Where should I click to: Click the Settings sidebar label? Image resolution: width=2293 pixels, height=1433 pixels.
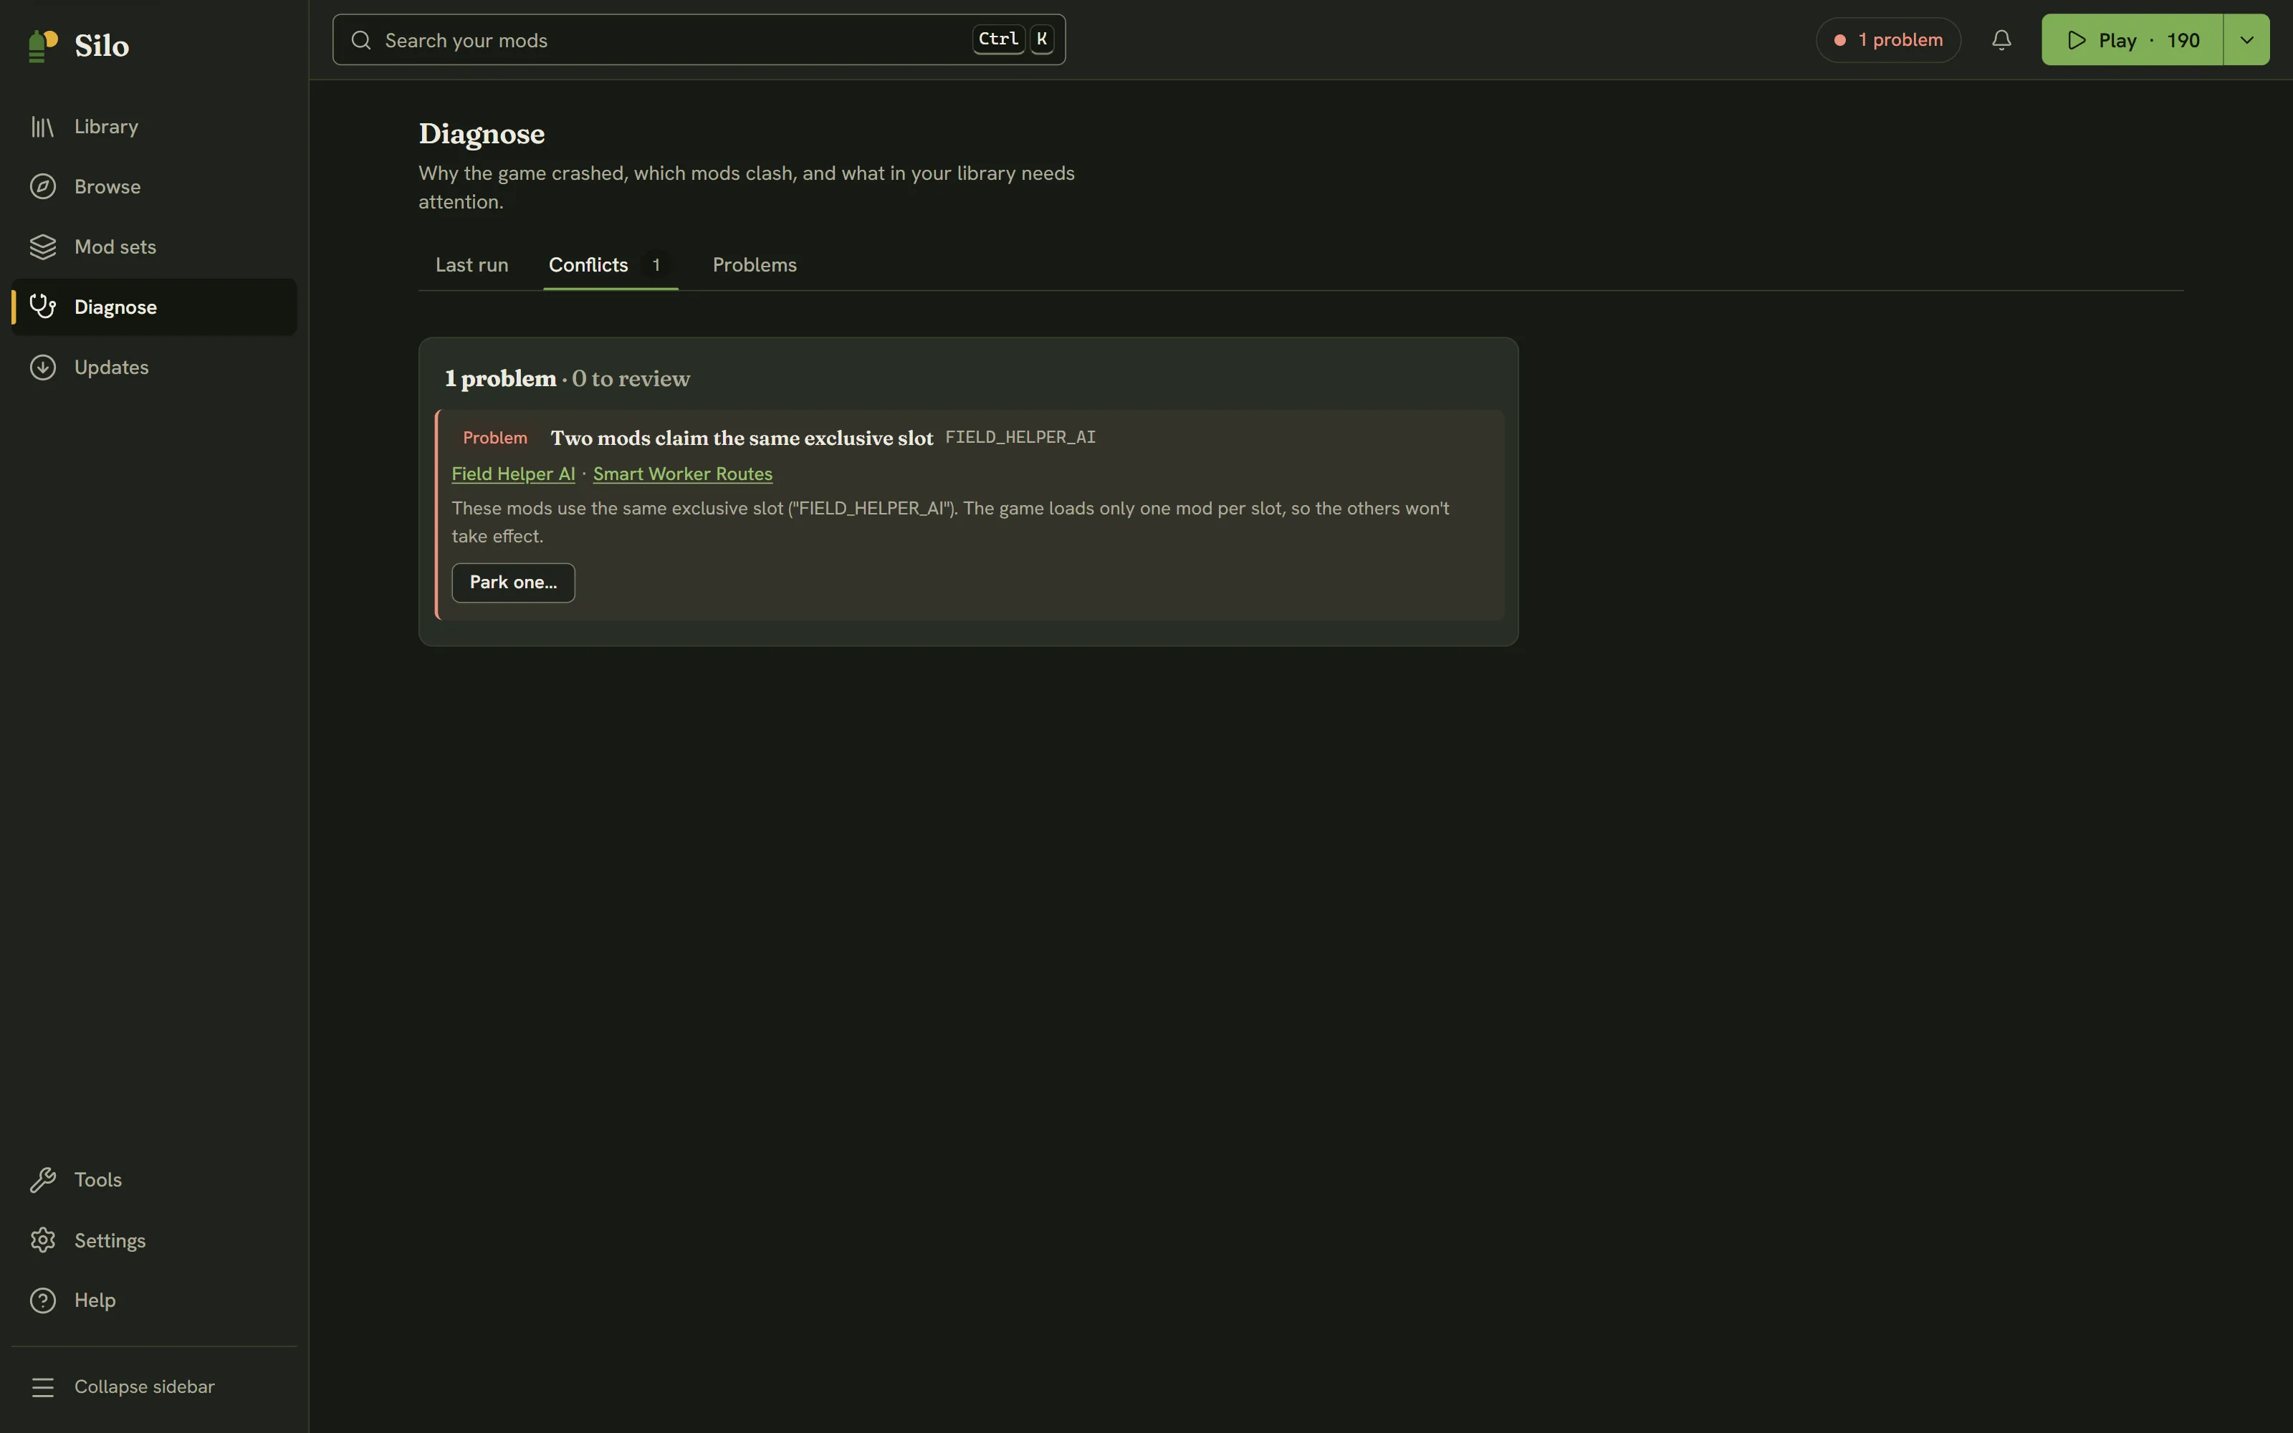tap(110, 1240)
